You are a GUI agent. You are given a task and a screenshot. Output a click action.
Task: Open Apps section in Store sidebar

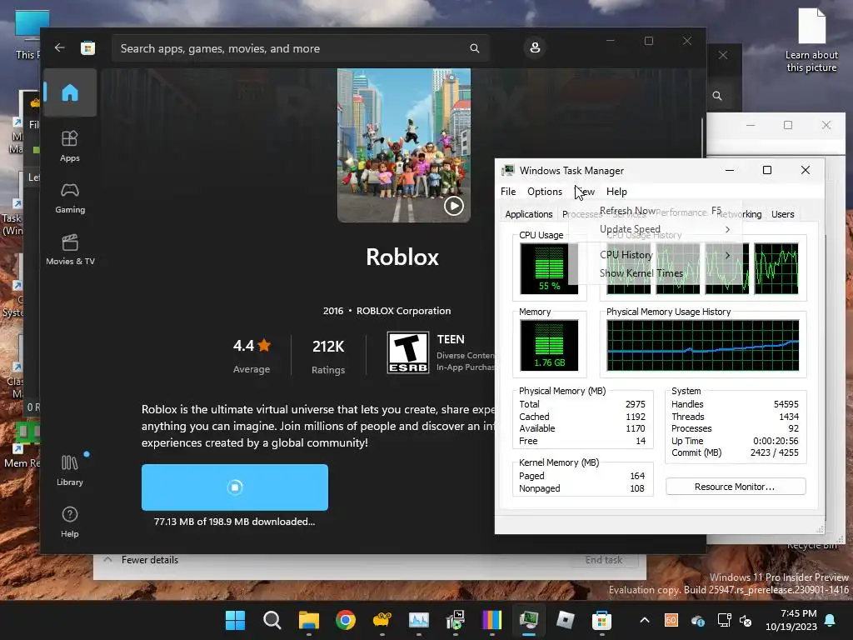point(70,147)
